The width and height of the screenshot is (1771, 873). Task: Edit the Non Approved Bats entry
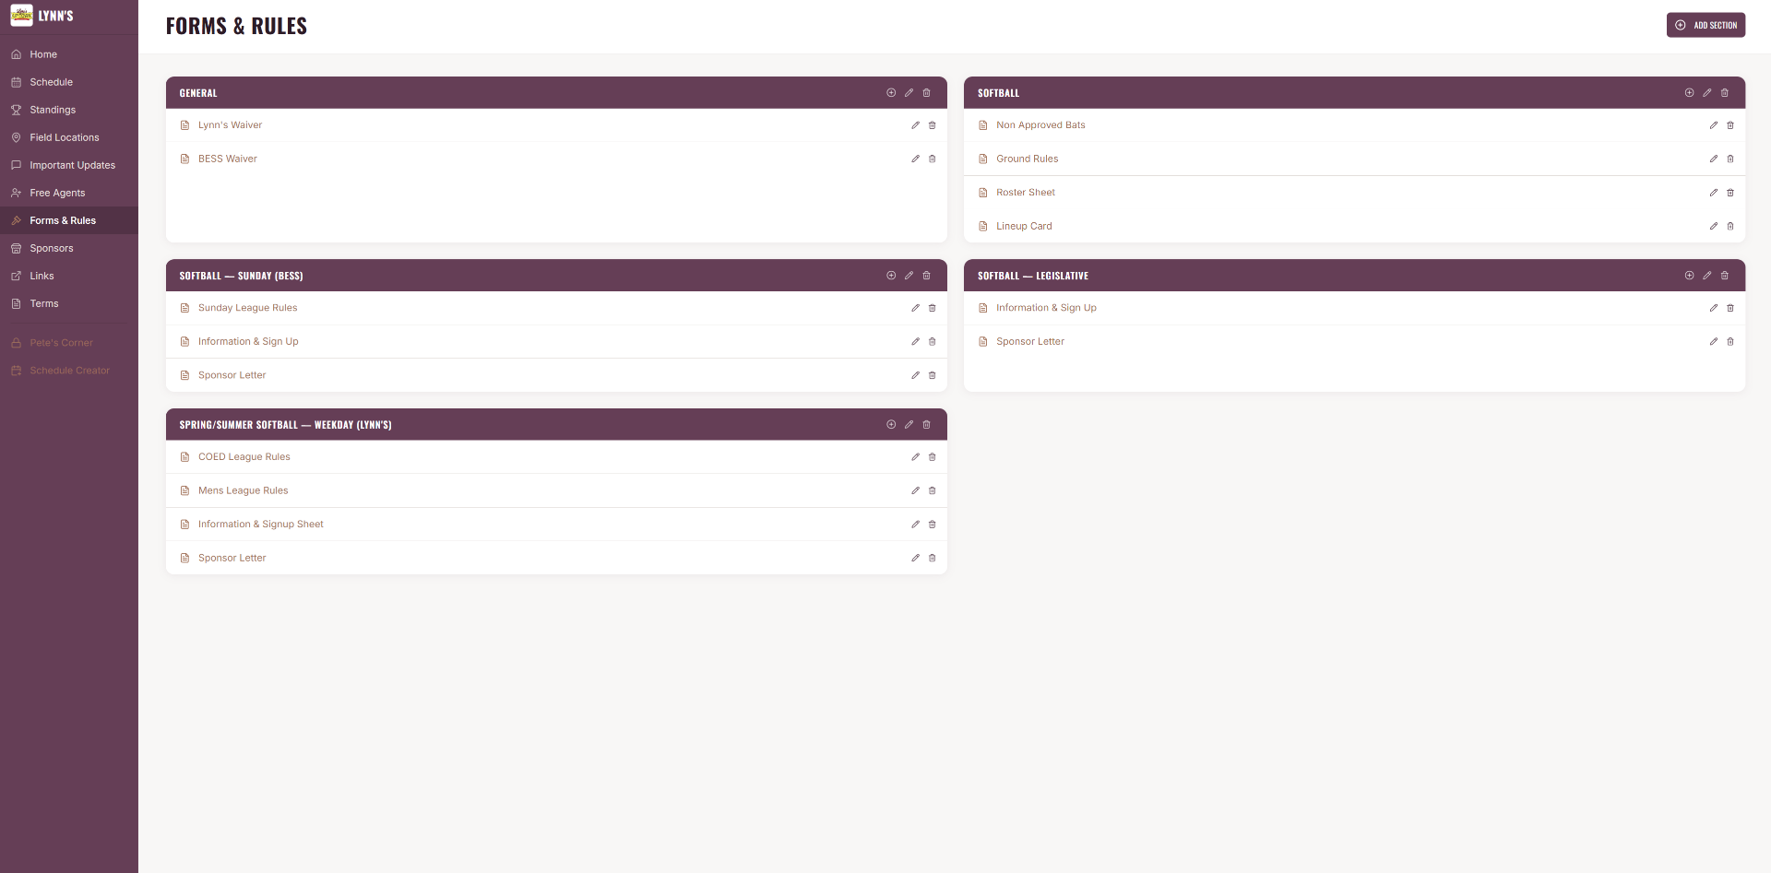1714,125
